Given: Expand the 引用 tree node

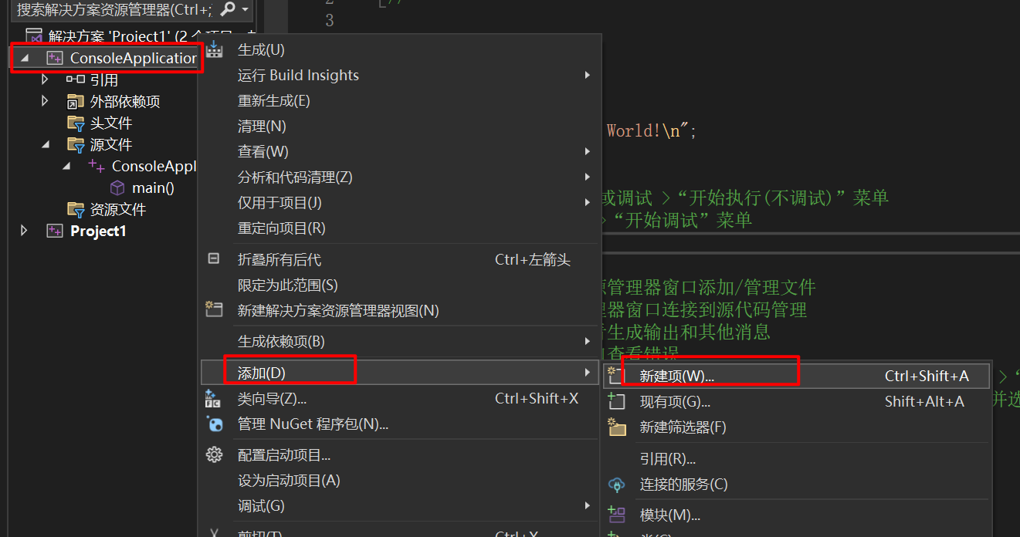Looking at the screenshot, I should pyautogui.click(x=45, y=79).
